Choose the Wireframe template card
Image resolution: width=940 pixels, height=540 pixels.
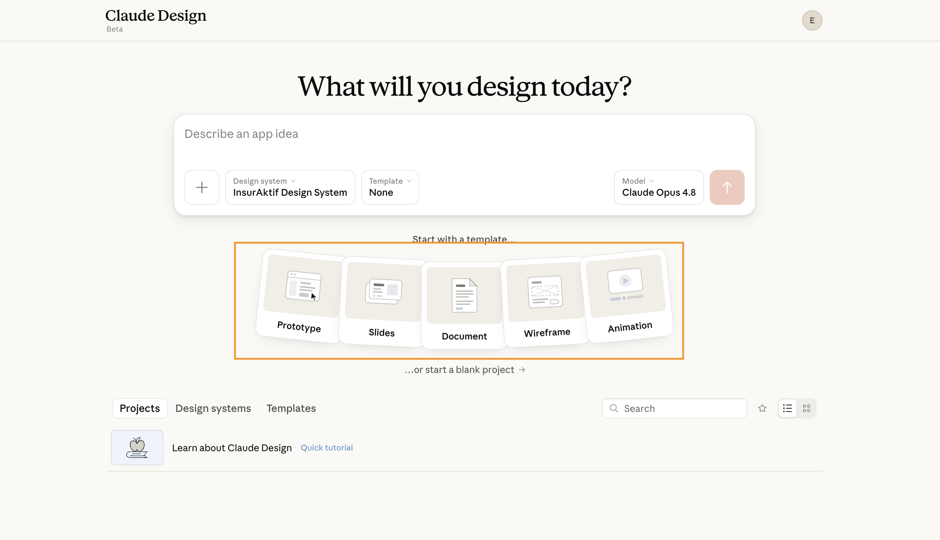(x=546, y=302)
